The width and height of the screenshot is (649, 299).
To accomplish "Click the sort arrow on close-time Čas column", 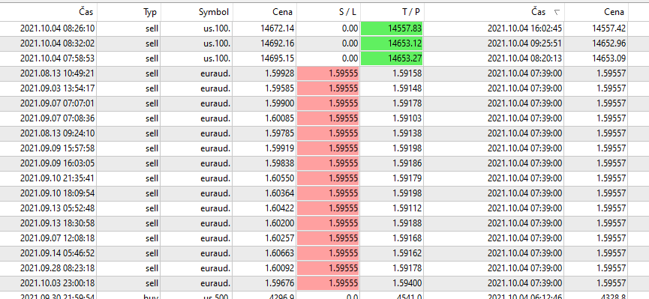I will point(557,13).
